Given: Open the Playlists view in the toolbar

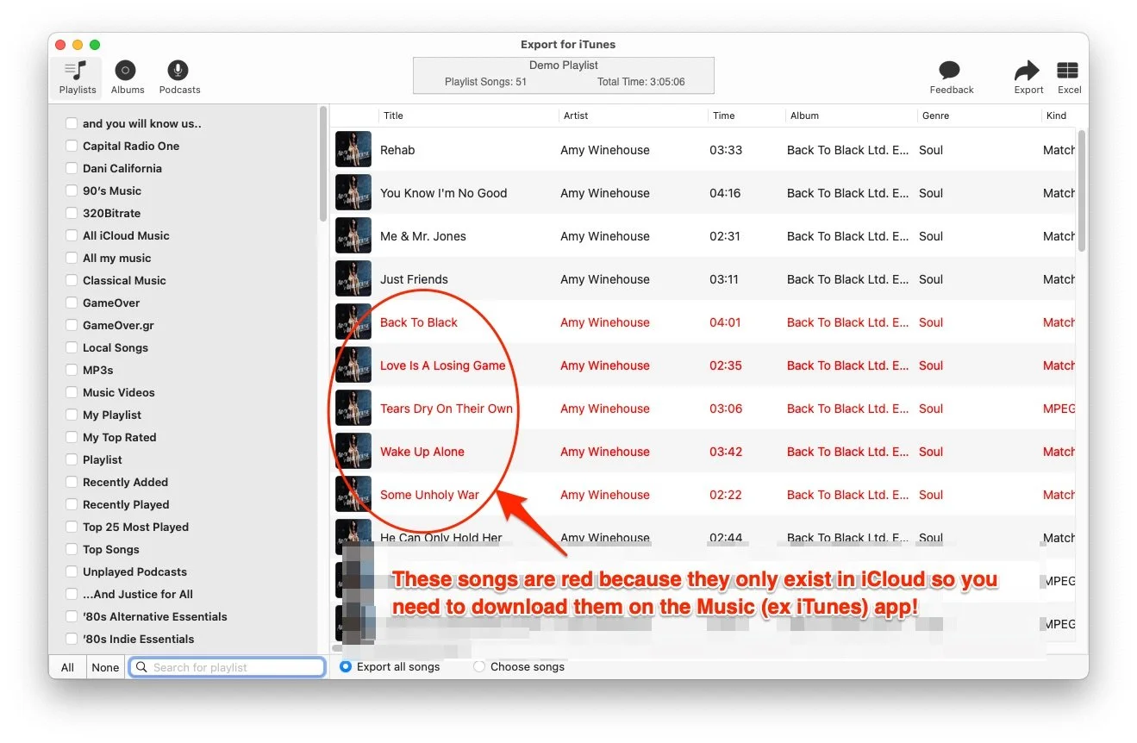Looking at the screenshot, I should coord(78,78).
